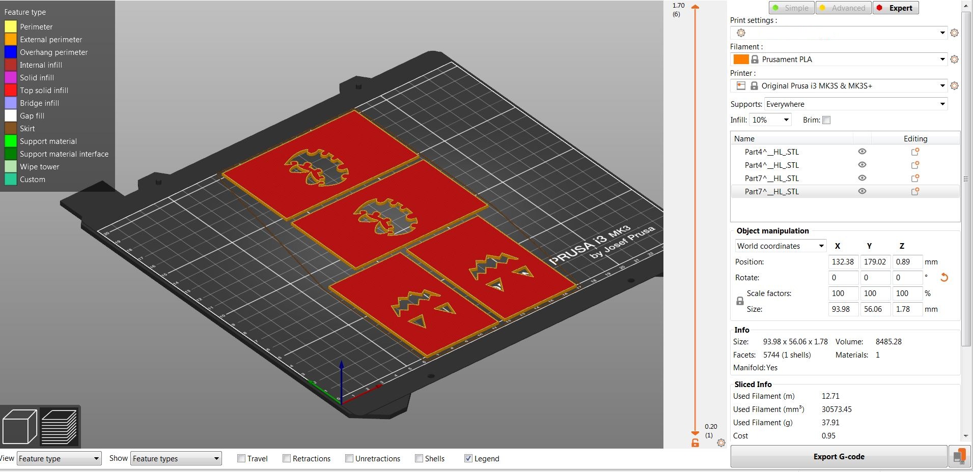Click the right panel vertical scrollbar
This screenshot has width=973, height=472.
click(x=966, y=178)
